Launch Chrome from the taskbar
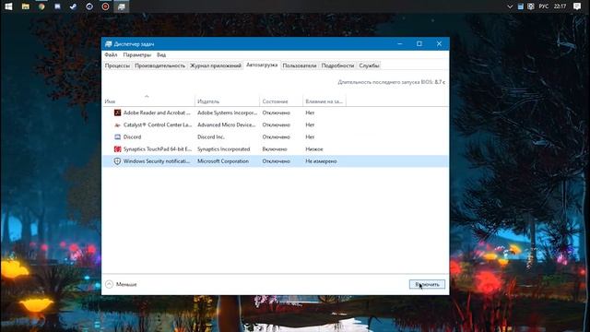The height and width of the screenshot is (332, 590). tap(41, 6)
